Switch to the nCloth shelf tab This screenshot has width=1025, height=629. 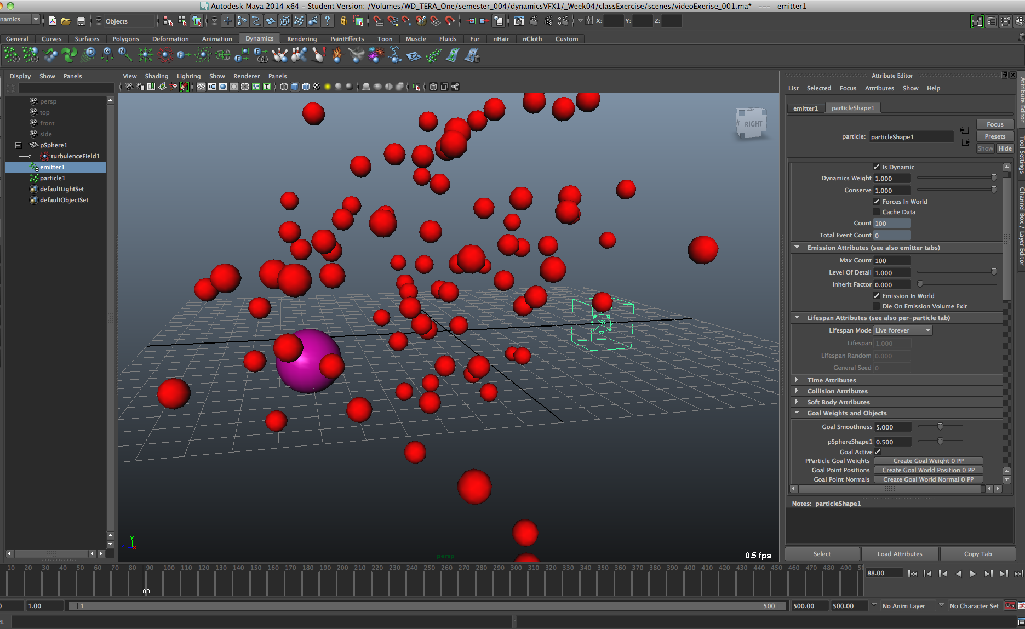pos(531,39)
